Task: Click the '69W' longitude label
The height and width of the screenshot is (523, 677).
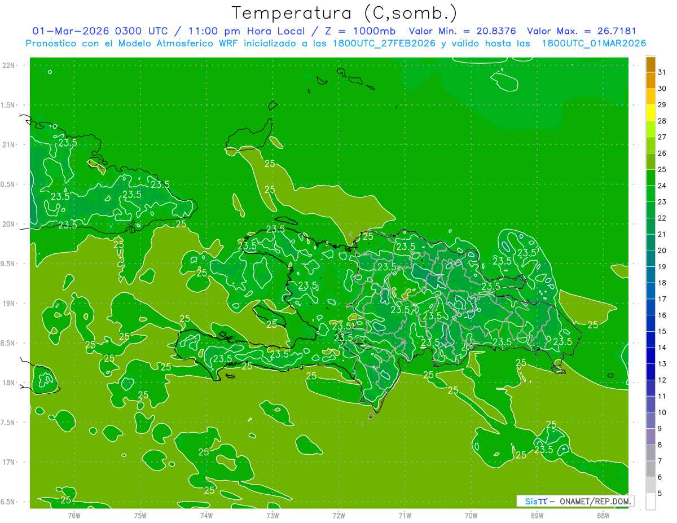Action: 537,515
